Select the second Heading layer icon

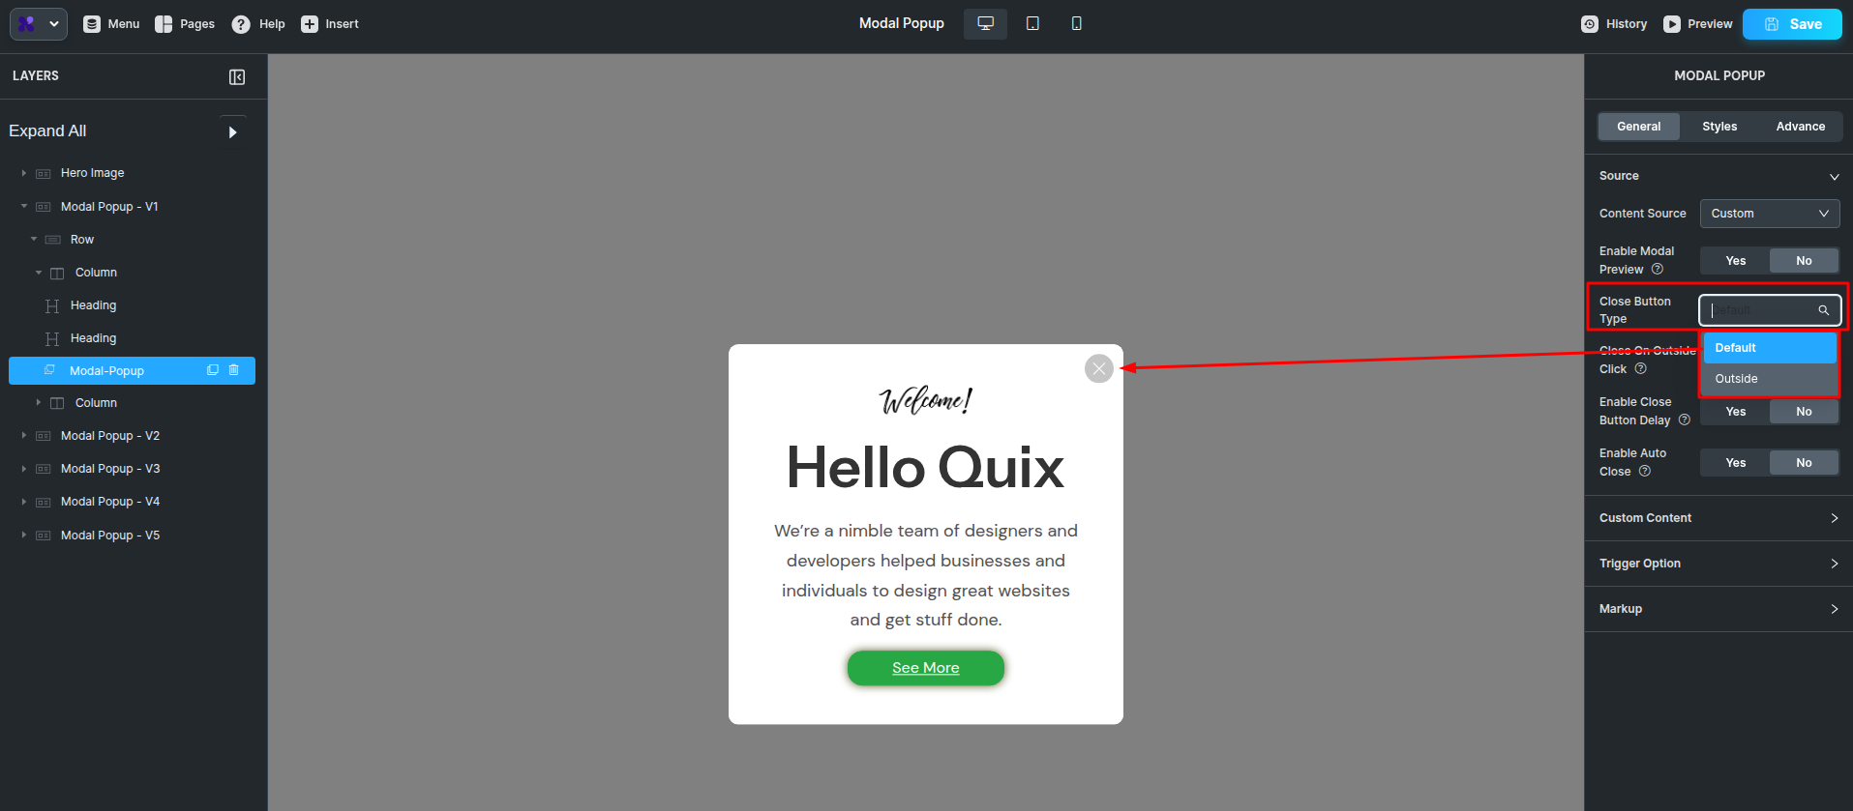tap(52, 338)
